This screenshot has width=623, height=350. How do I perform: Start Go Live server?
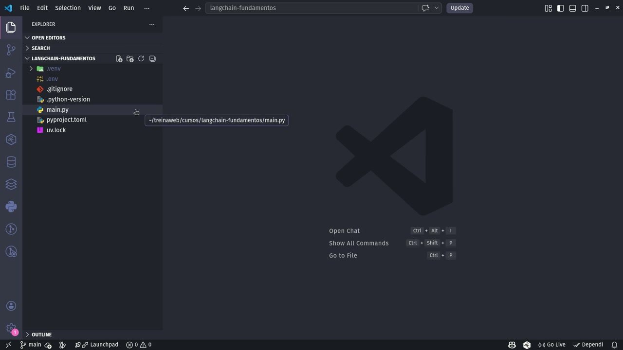tap(551, 345)
